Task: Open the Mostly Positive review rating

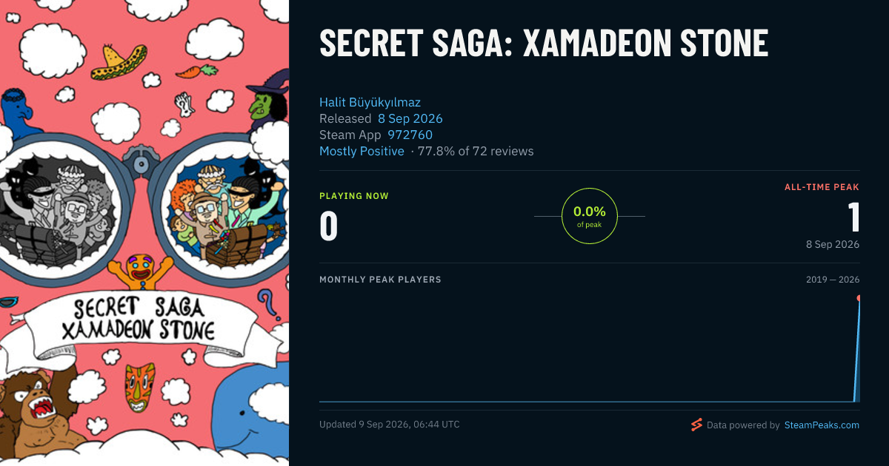Action: 362,151
